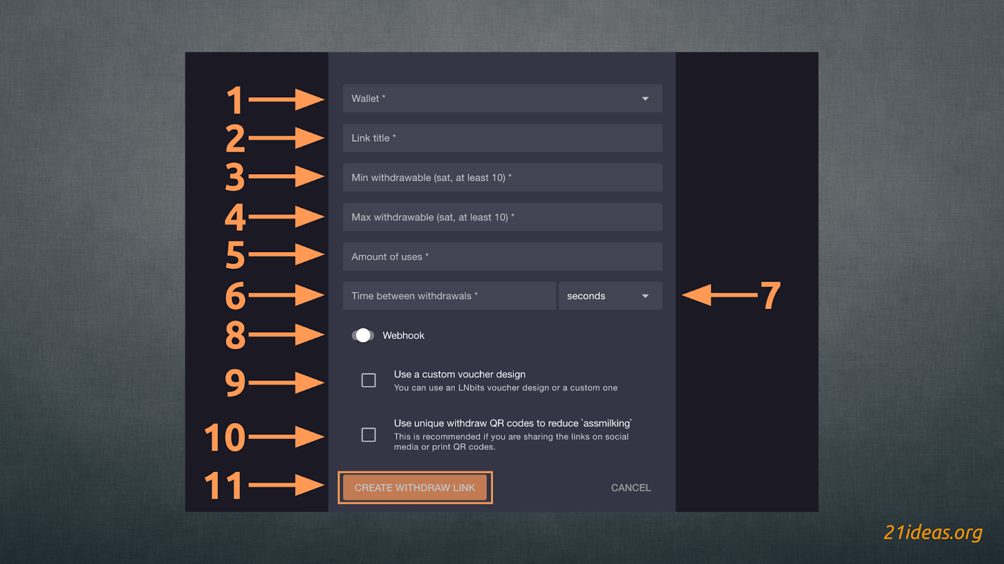Click the Cancel button
This screenshot has width=1004, height=564.
[x=631, y=488]
